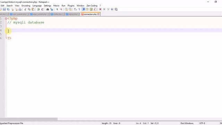
Task: Click the Print toolbar icon
Action: coord(20,9)
